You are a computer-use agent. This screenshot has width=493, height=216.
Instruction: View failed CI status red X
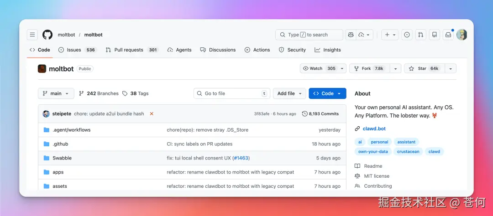coord(152,113)
